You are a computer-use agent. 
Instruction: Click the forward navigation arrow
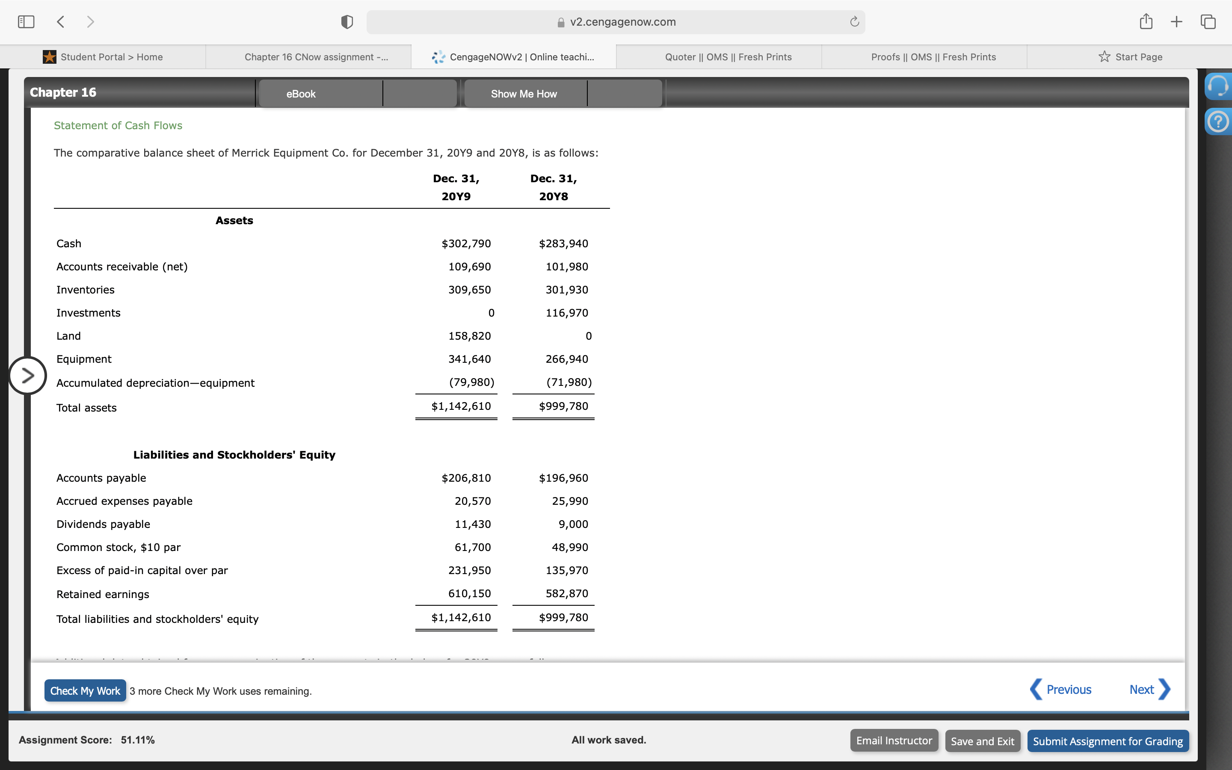click(x=90, y=21)
